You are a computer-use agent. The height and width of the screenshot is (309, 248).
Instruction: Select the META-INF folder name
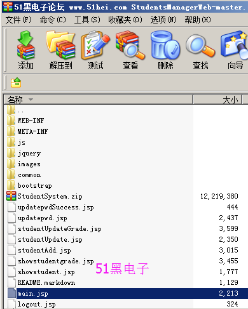[x=32, y=131]
